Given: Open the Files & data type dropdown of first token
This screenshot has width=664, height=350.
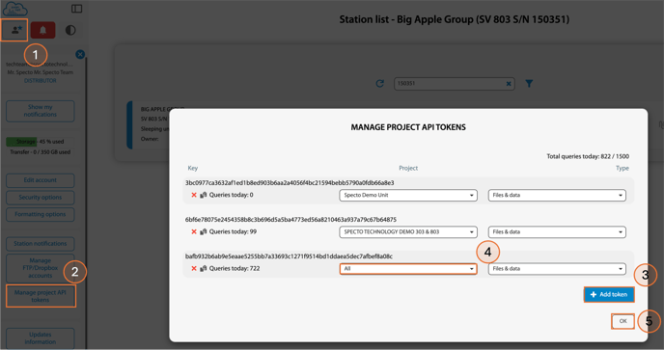Looking at the screenshot, I should 557,195.
